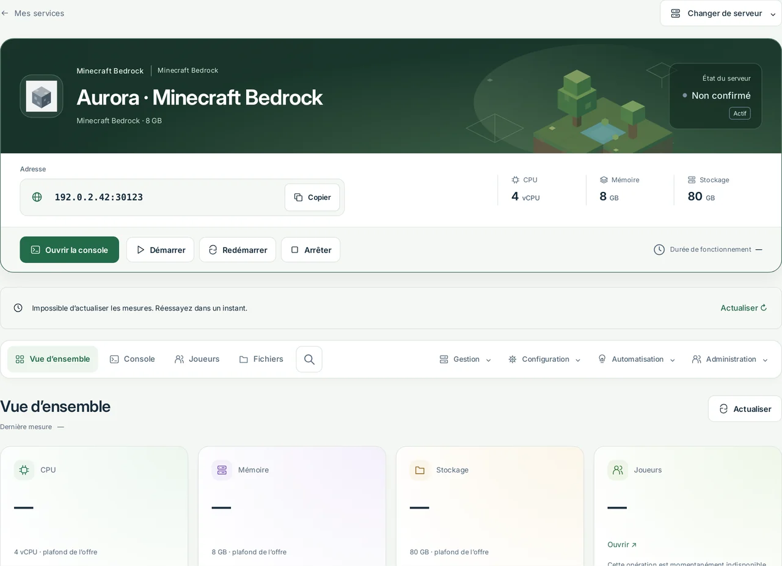Viewport: 782px width, 566px height.
Task: Click the Dernière mesure label
Action: [x=26, y=427]
